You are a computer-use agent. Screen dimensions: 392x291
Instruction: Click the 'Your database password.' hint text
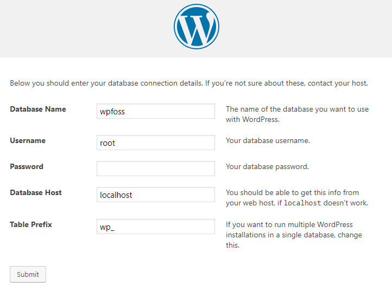click(267, 166)
